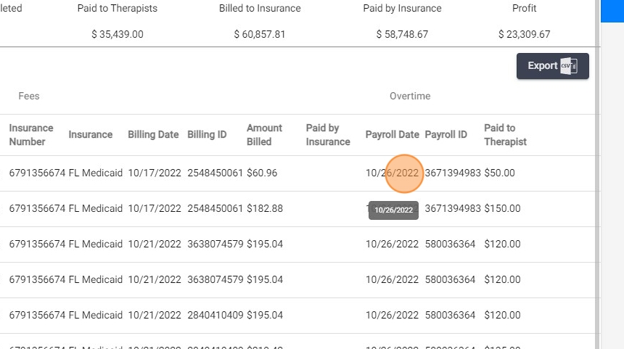Screen dimensions: 624x349
Task: Select the Billing ID column header
Action: point(207,135)
